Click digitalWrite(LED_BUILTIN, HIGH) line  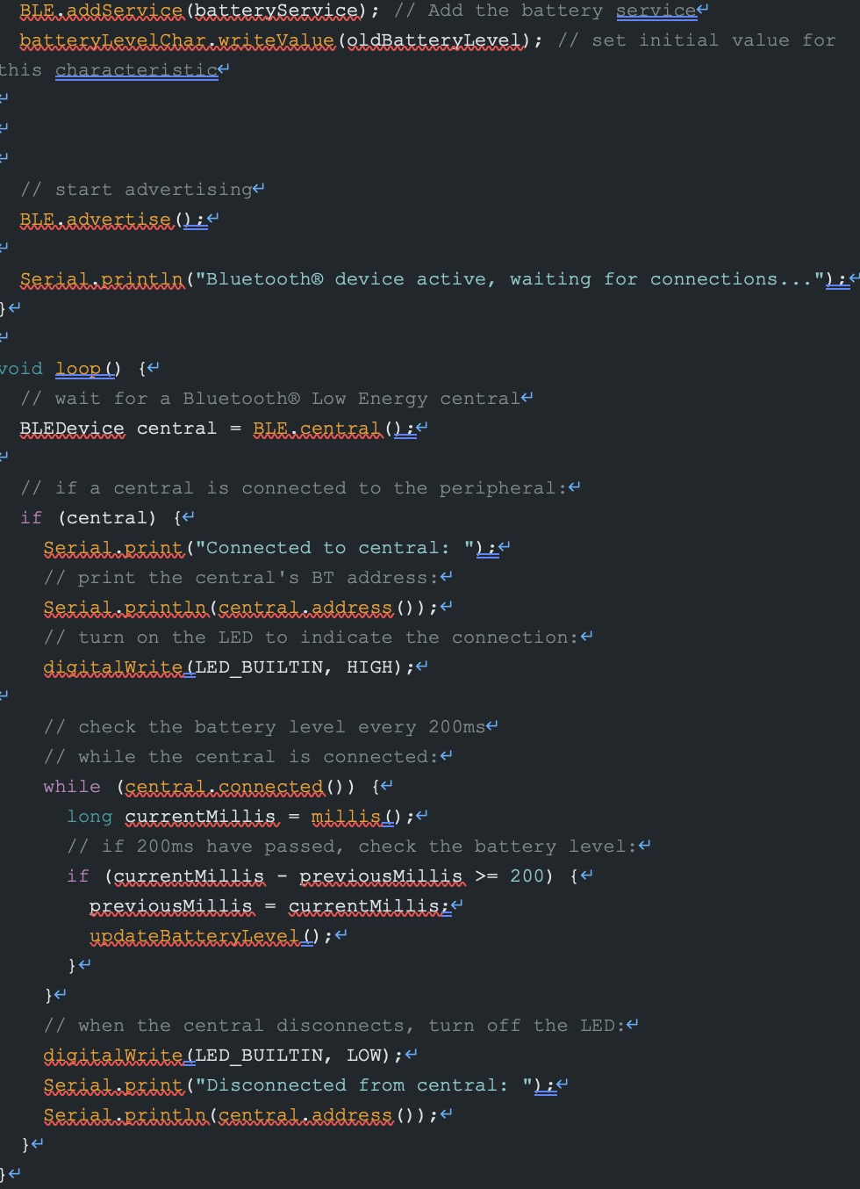(x=229, y=667)
